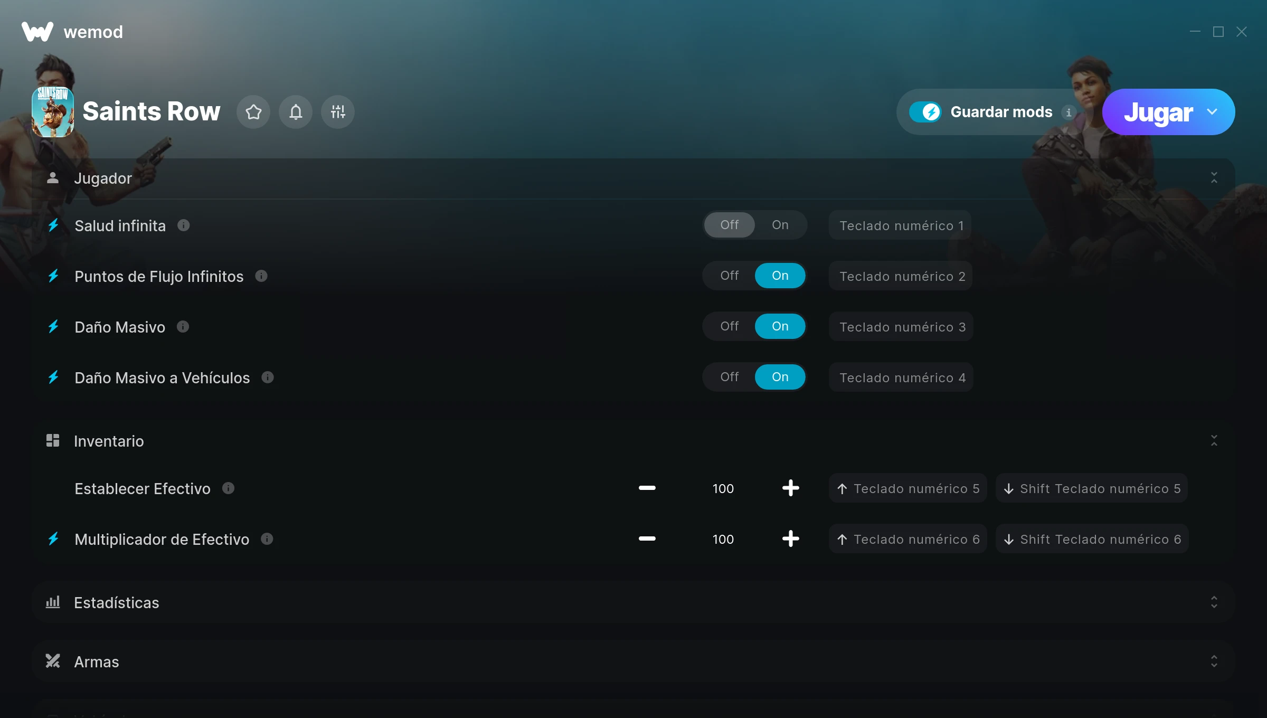The height and width of the screenshot is (718, 1267).
Task: Change hotkey Teclado numérico 3
Action: pyautogui.click(x=901, y=327)
